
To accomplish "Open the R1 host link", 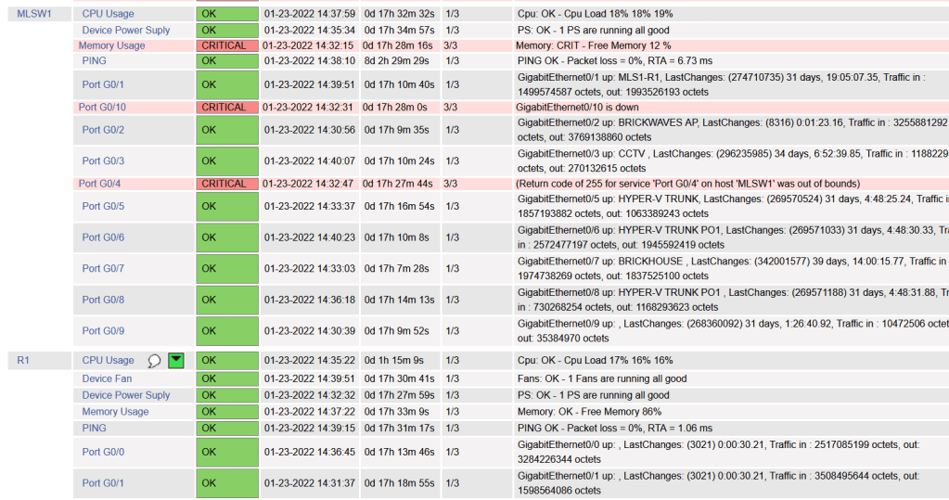I will [23, 360].
